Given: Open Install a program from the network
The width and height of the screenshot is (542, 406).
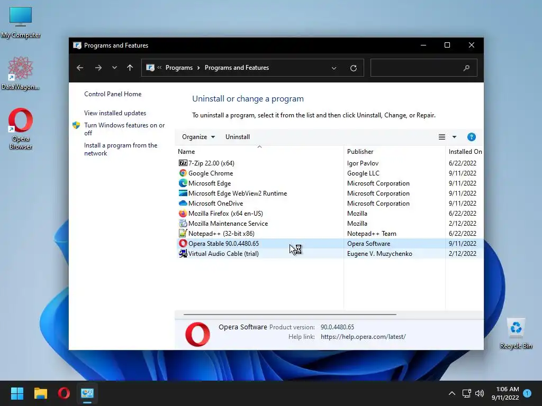Looking at the screenshot, I should [x=121, y=149].
